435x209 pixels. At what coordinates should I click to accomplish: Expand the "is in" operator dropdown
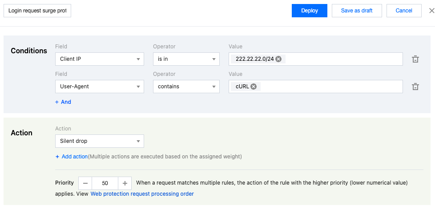pyautogui.click(x=186, y=59)
